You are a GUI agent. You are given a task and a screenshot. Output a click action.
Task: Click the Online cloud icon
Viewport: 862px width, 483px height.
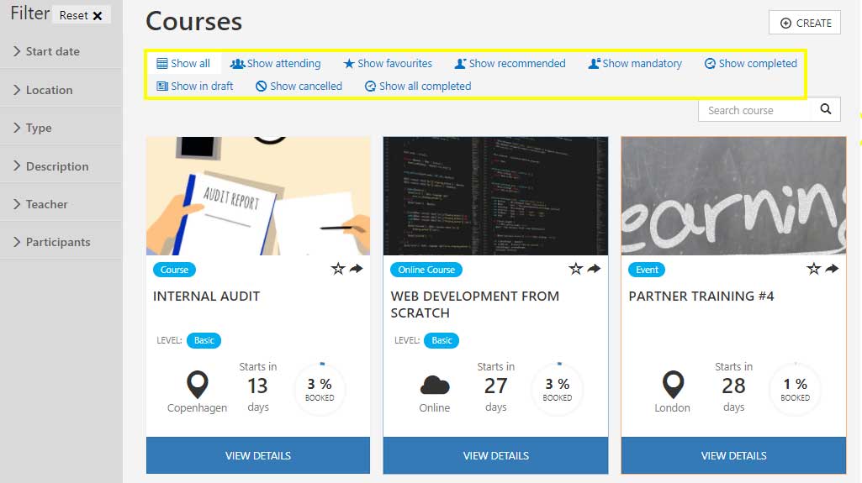pos(435,386)
